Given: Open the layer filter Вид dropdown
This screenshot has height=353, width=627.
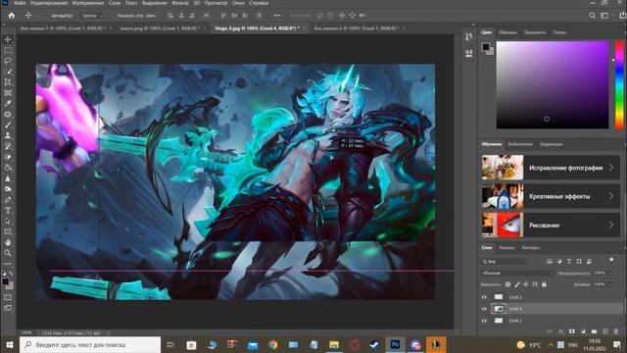Looking at the screenshot, I should (x=506, y=262).
